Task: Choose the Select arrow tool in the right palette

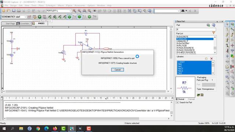Action: pyautogui.click(x=227, y=24)
